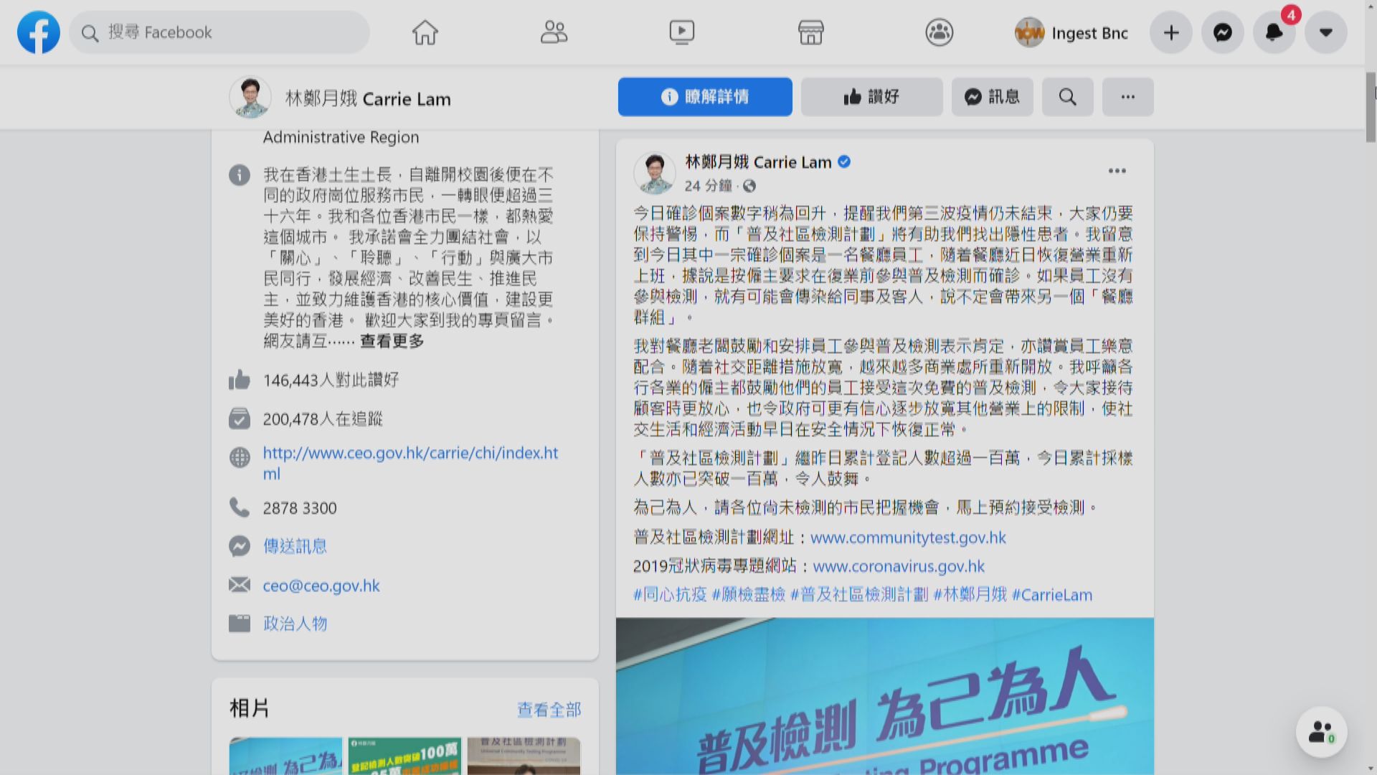The height and width of the screenshot is (775, 1377).
Task: Open the page header more options menu
Action: pyautogui.click(x=1127, y=97)
